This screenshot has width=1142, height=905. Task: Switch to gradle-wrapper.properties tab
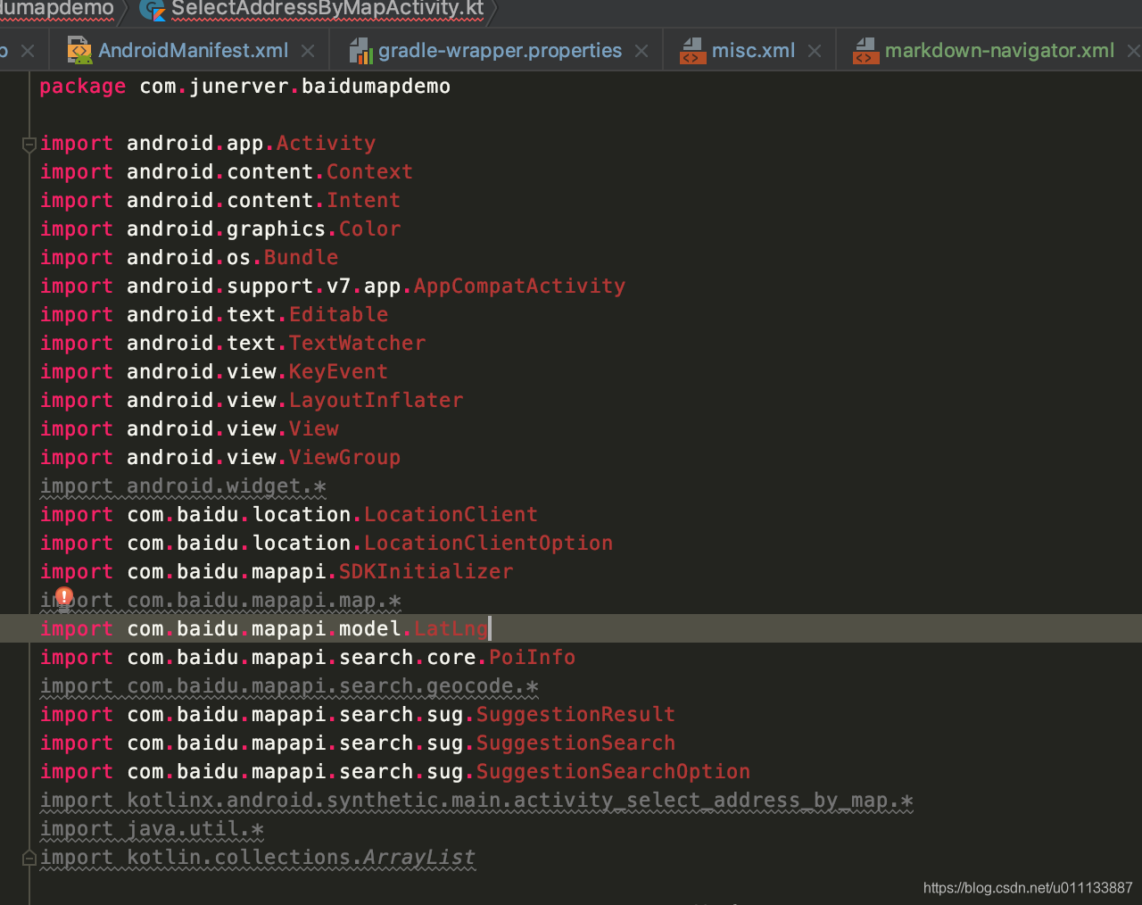500,51
